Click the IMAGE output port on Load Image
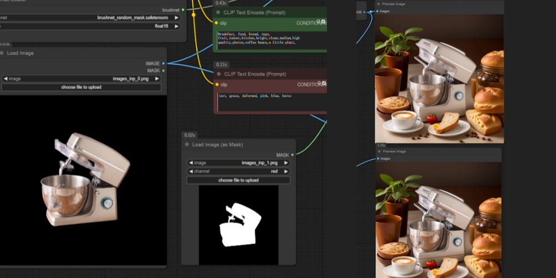This screenshot has height=278, width=556. pos(163,63)
